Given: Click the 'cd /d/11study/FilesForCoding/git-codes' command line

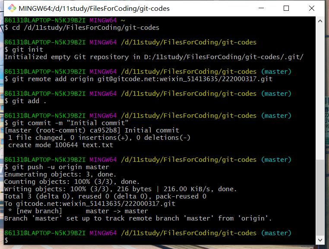Looking at the screenshot, I should click(x=82, y=28).
